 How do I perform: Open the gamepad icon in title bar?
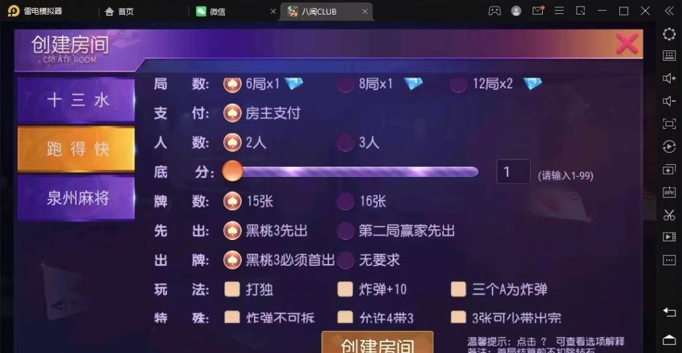[495, 11]
